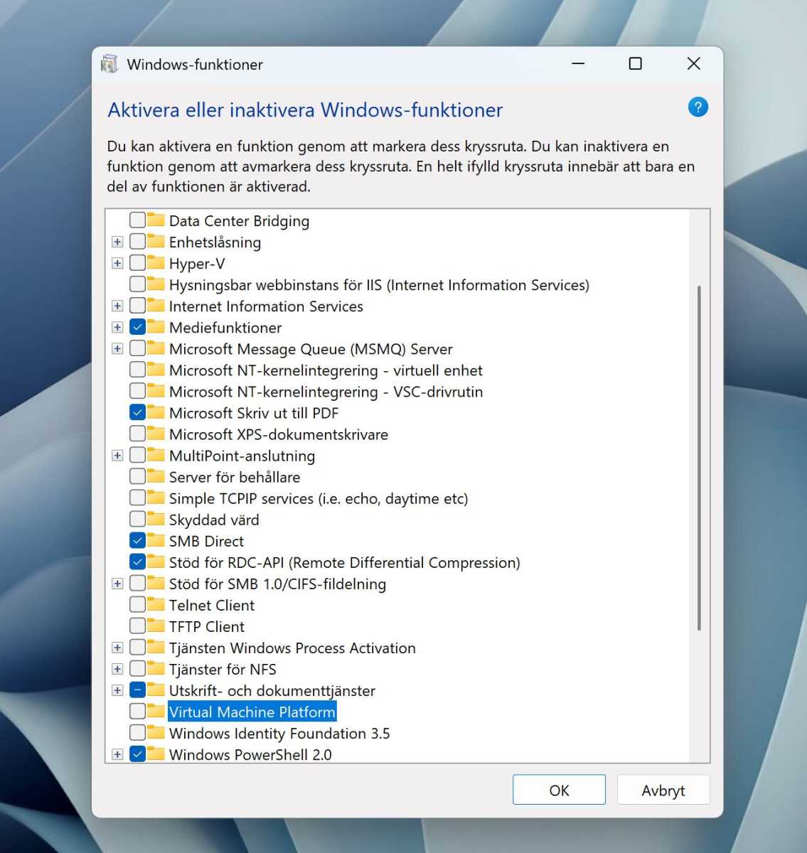Click the folder icon for Internet Information Services
This screenshot has width=807, height=853.
[156, 306]
